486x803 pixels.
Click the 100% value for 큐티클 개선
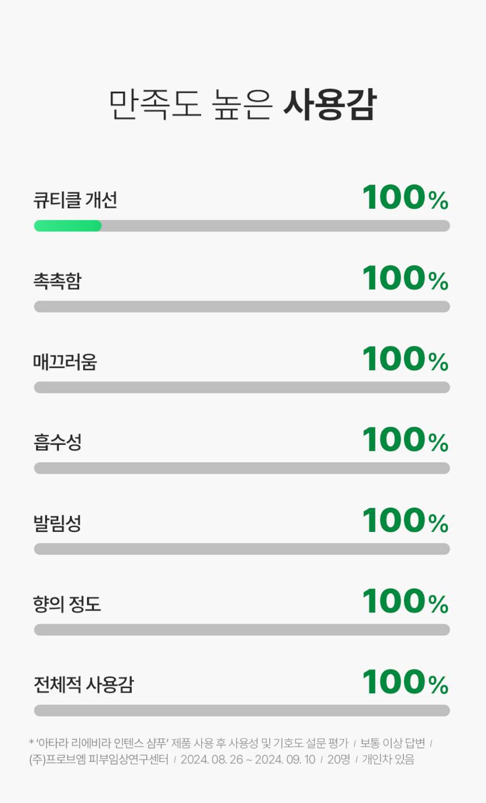[405, 198]
